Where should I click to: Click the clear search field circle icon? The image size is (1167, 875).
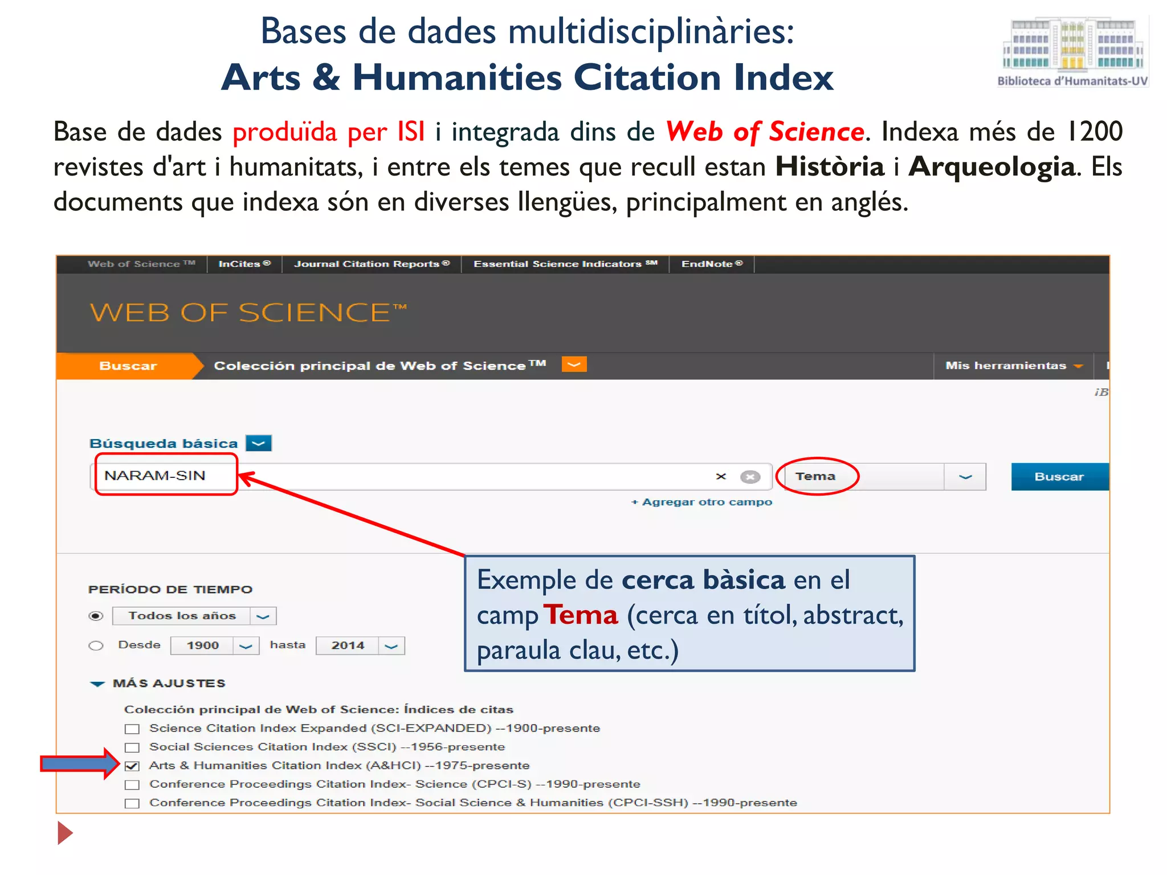click(750, 477)
